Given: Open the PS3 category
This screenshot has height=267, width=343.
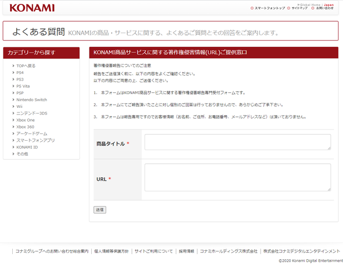Looking at the screenshot, I should point(20,80).
